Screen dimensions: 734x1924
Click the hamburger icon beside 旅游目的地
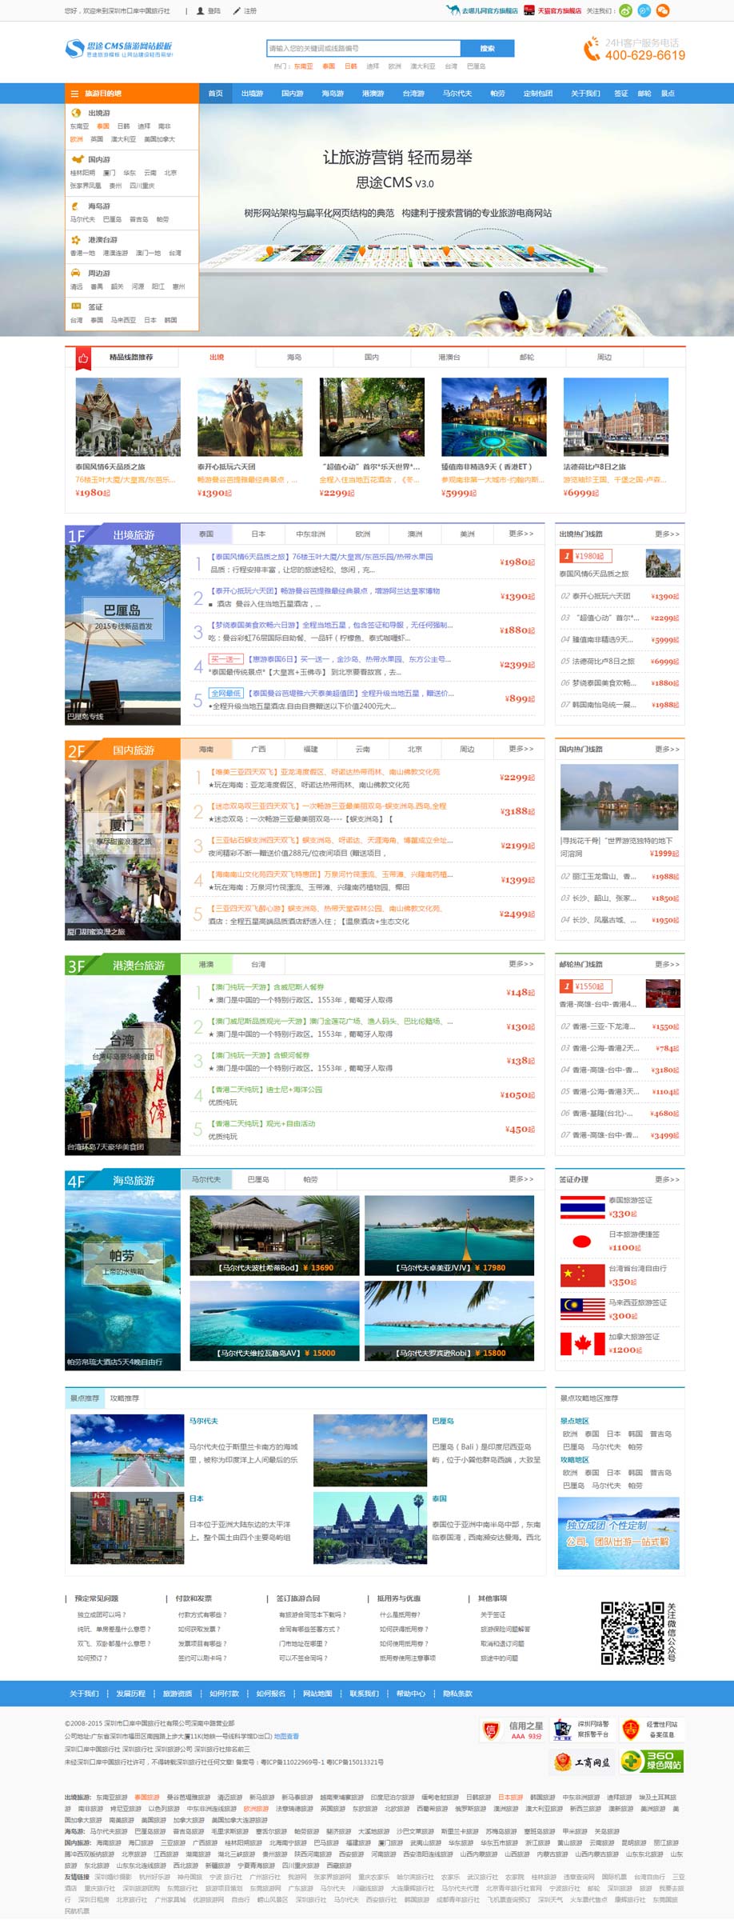[74, 94]
